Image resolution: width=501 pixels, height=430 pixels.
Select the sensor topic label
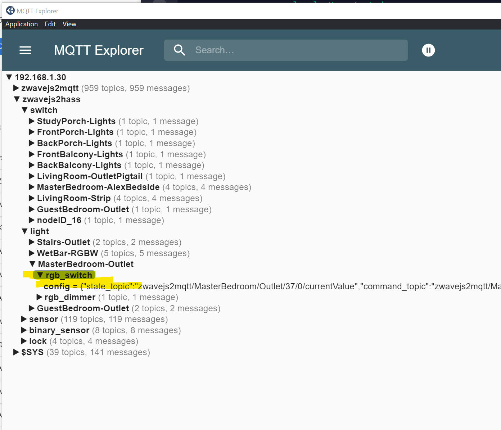(44, 319)
